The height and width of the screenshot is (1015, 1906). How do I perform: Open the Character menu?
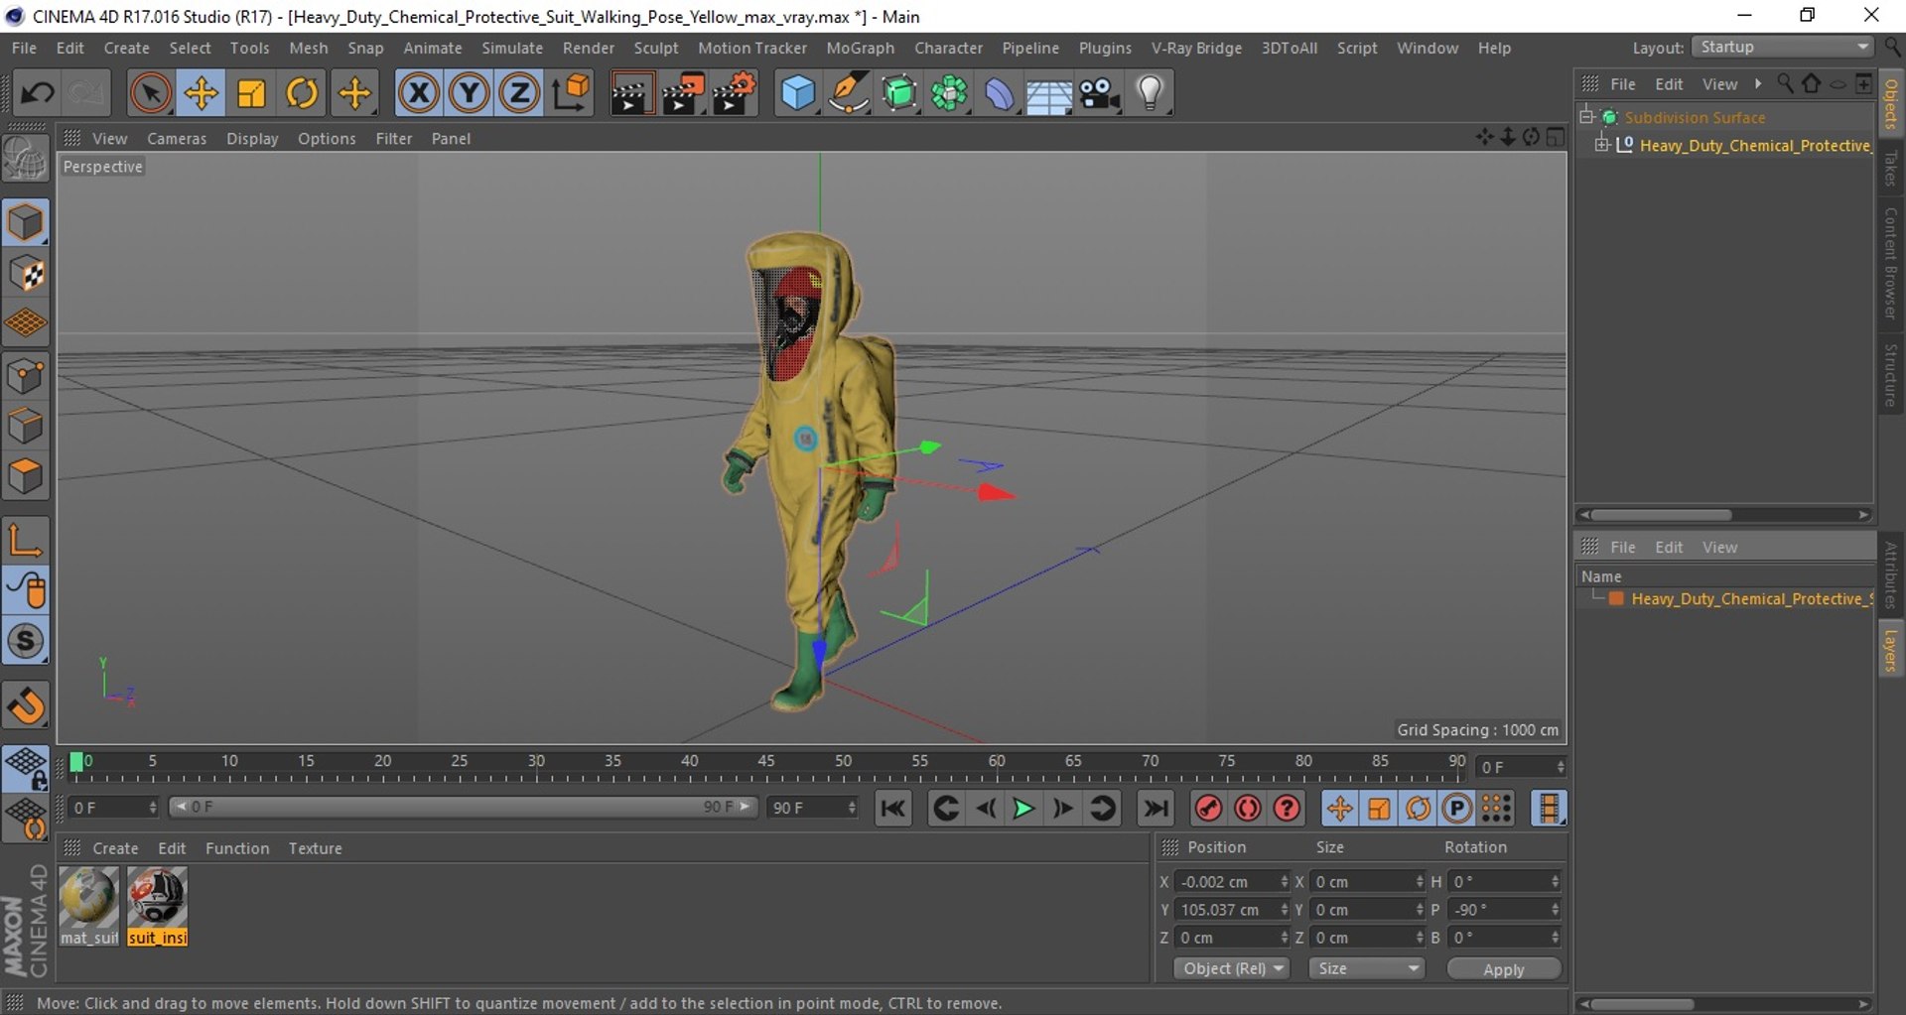[x=948, y=48]
